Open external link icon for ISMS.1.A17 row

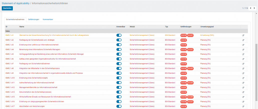pyautogui.click(x=243, y=106)
